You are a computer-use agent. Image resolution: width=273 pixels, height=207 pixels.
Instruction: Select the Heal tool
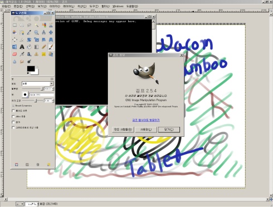(x=43, y=54)
